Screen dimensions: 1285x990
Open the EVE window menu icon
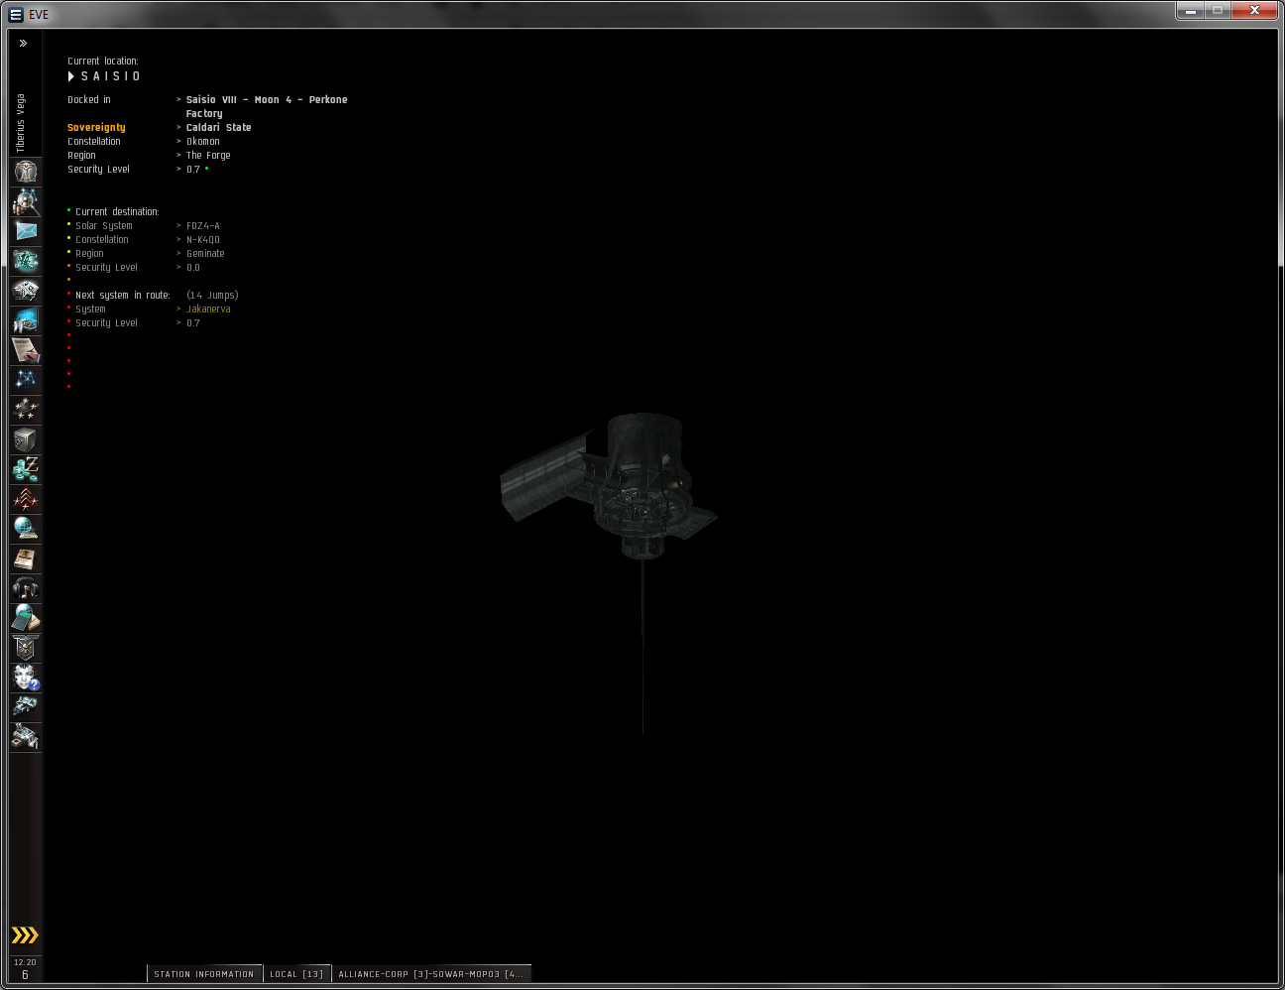click(15, 15)
